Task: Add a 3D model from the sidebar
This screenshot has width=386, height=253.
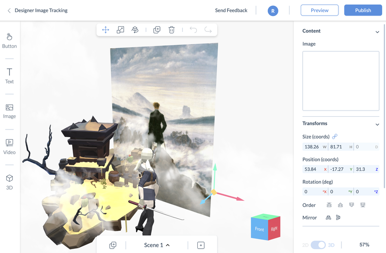Action: (x=9, y=182)
